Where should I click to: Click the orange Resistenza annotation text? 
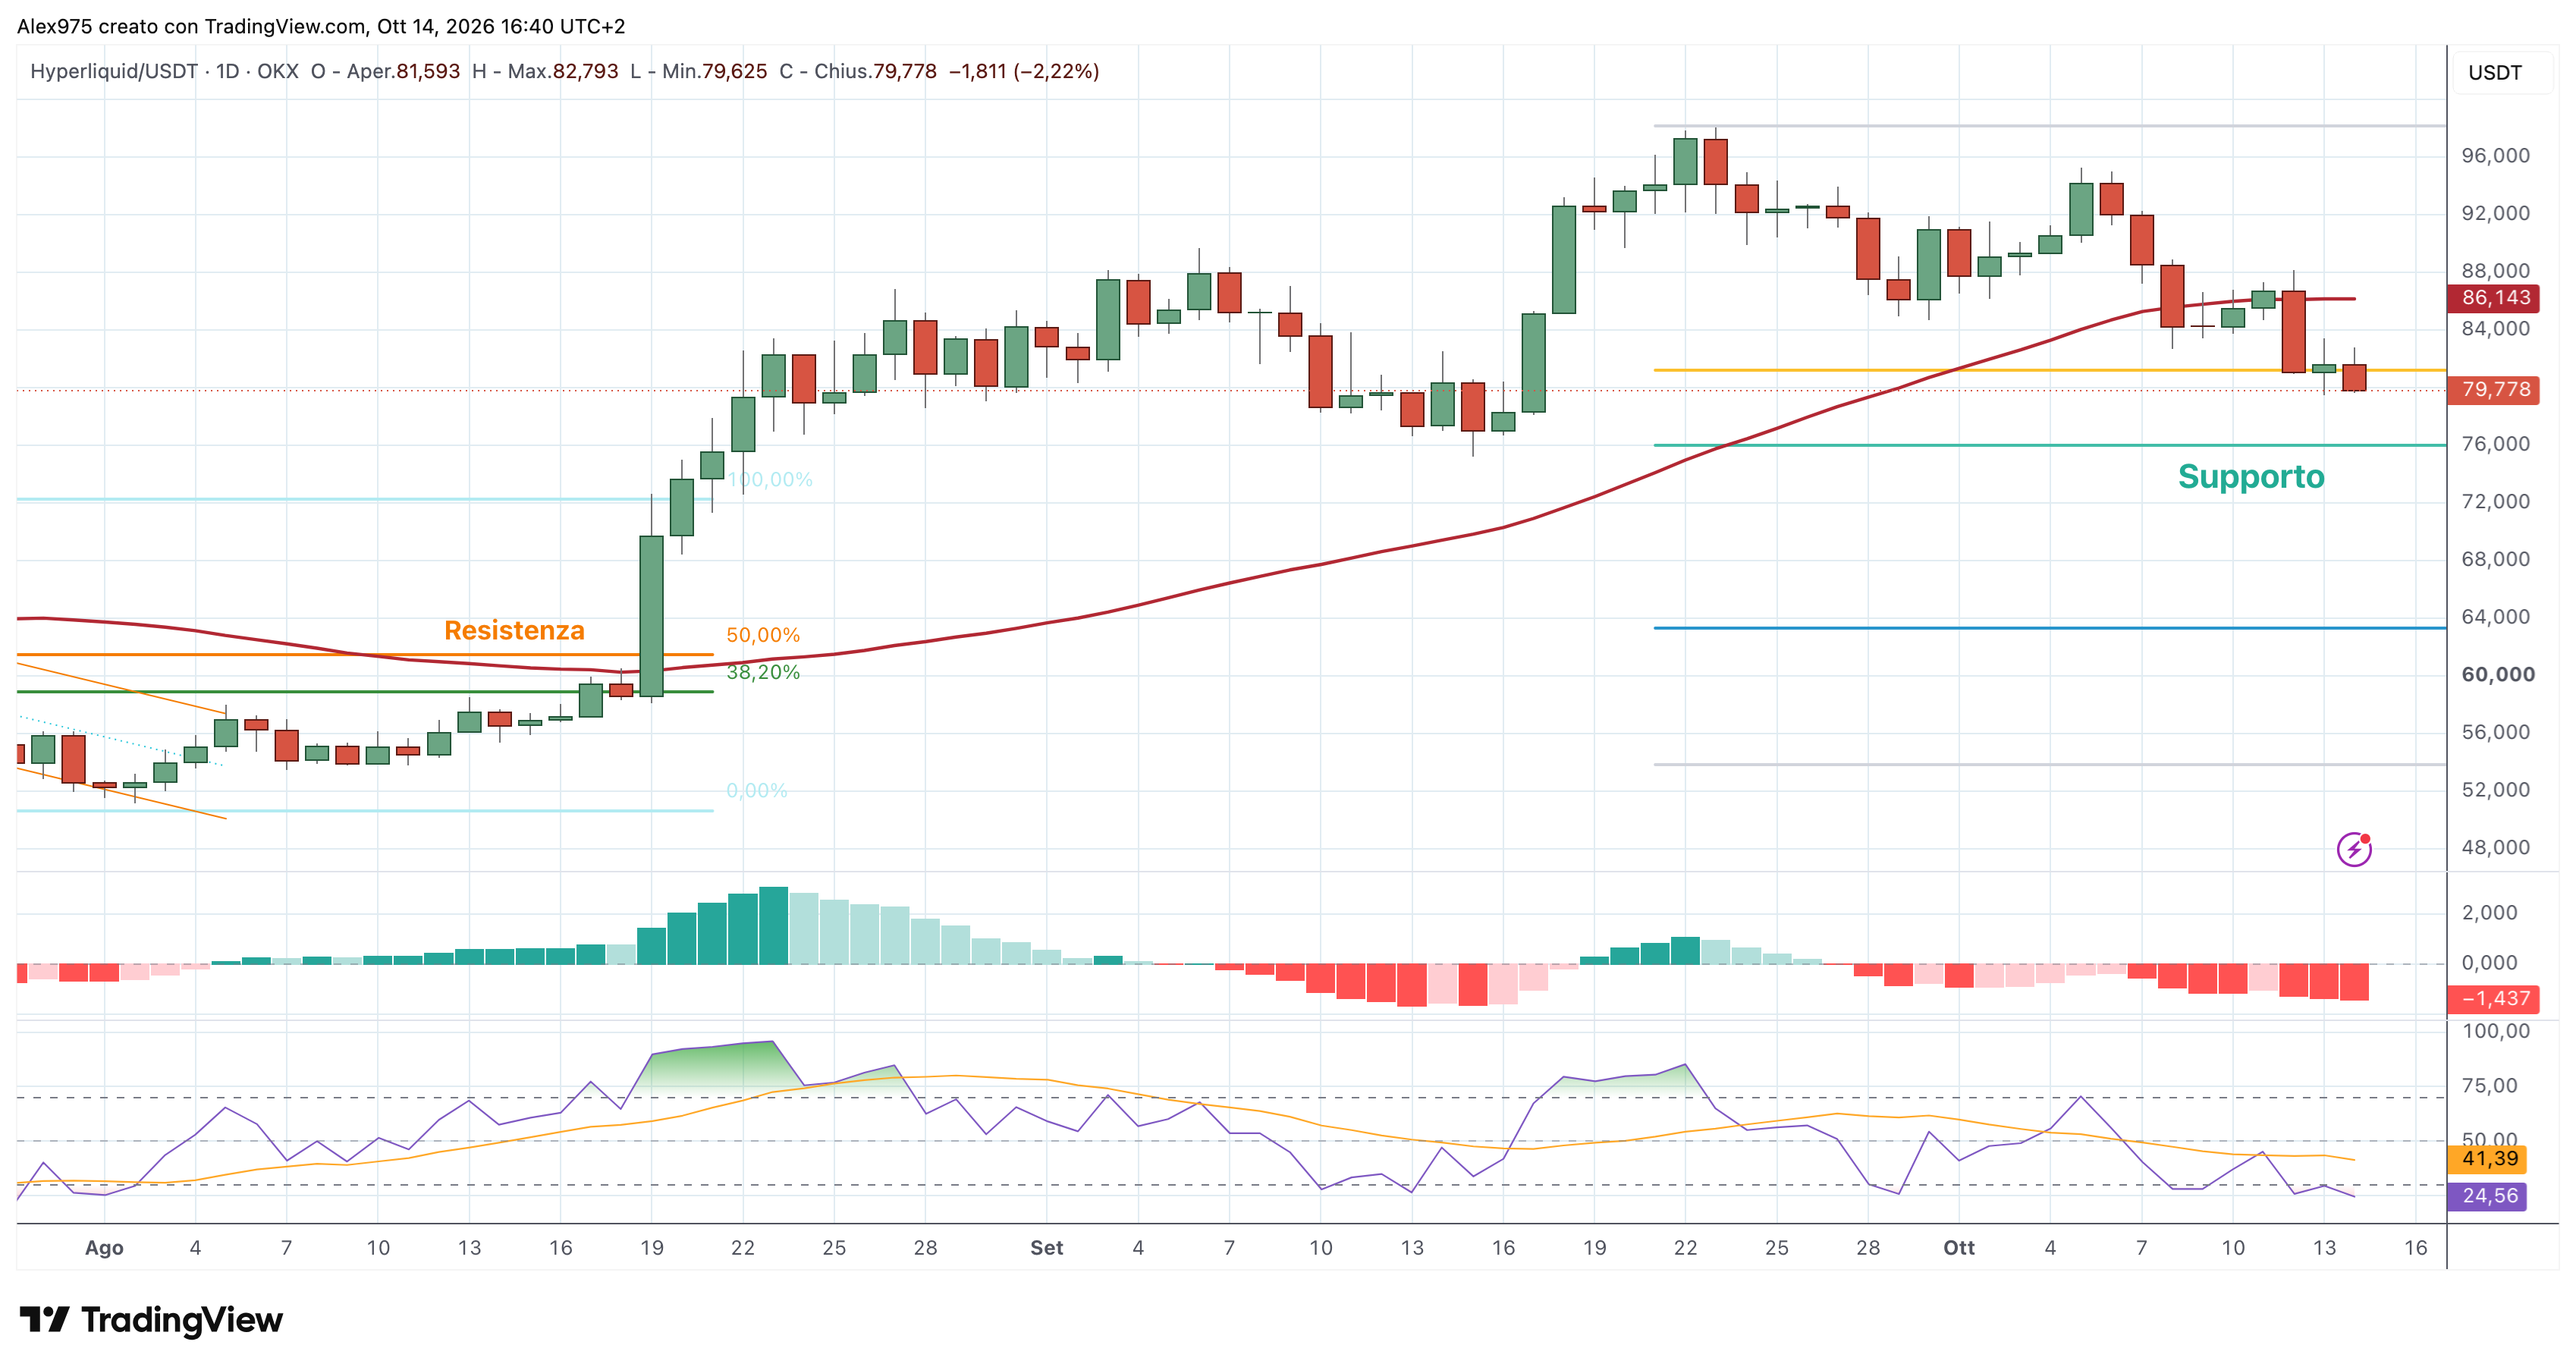click(514, 630)
